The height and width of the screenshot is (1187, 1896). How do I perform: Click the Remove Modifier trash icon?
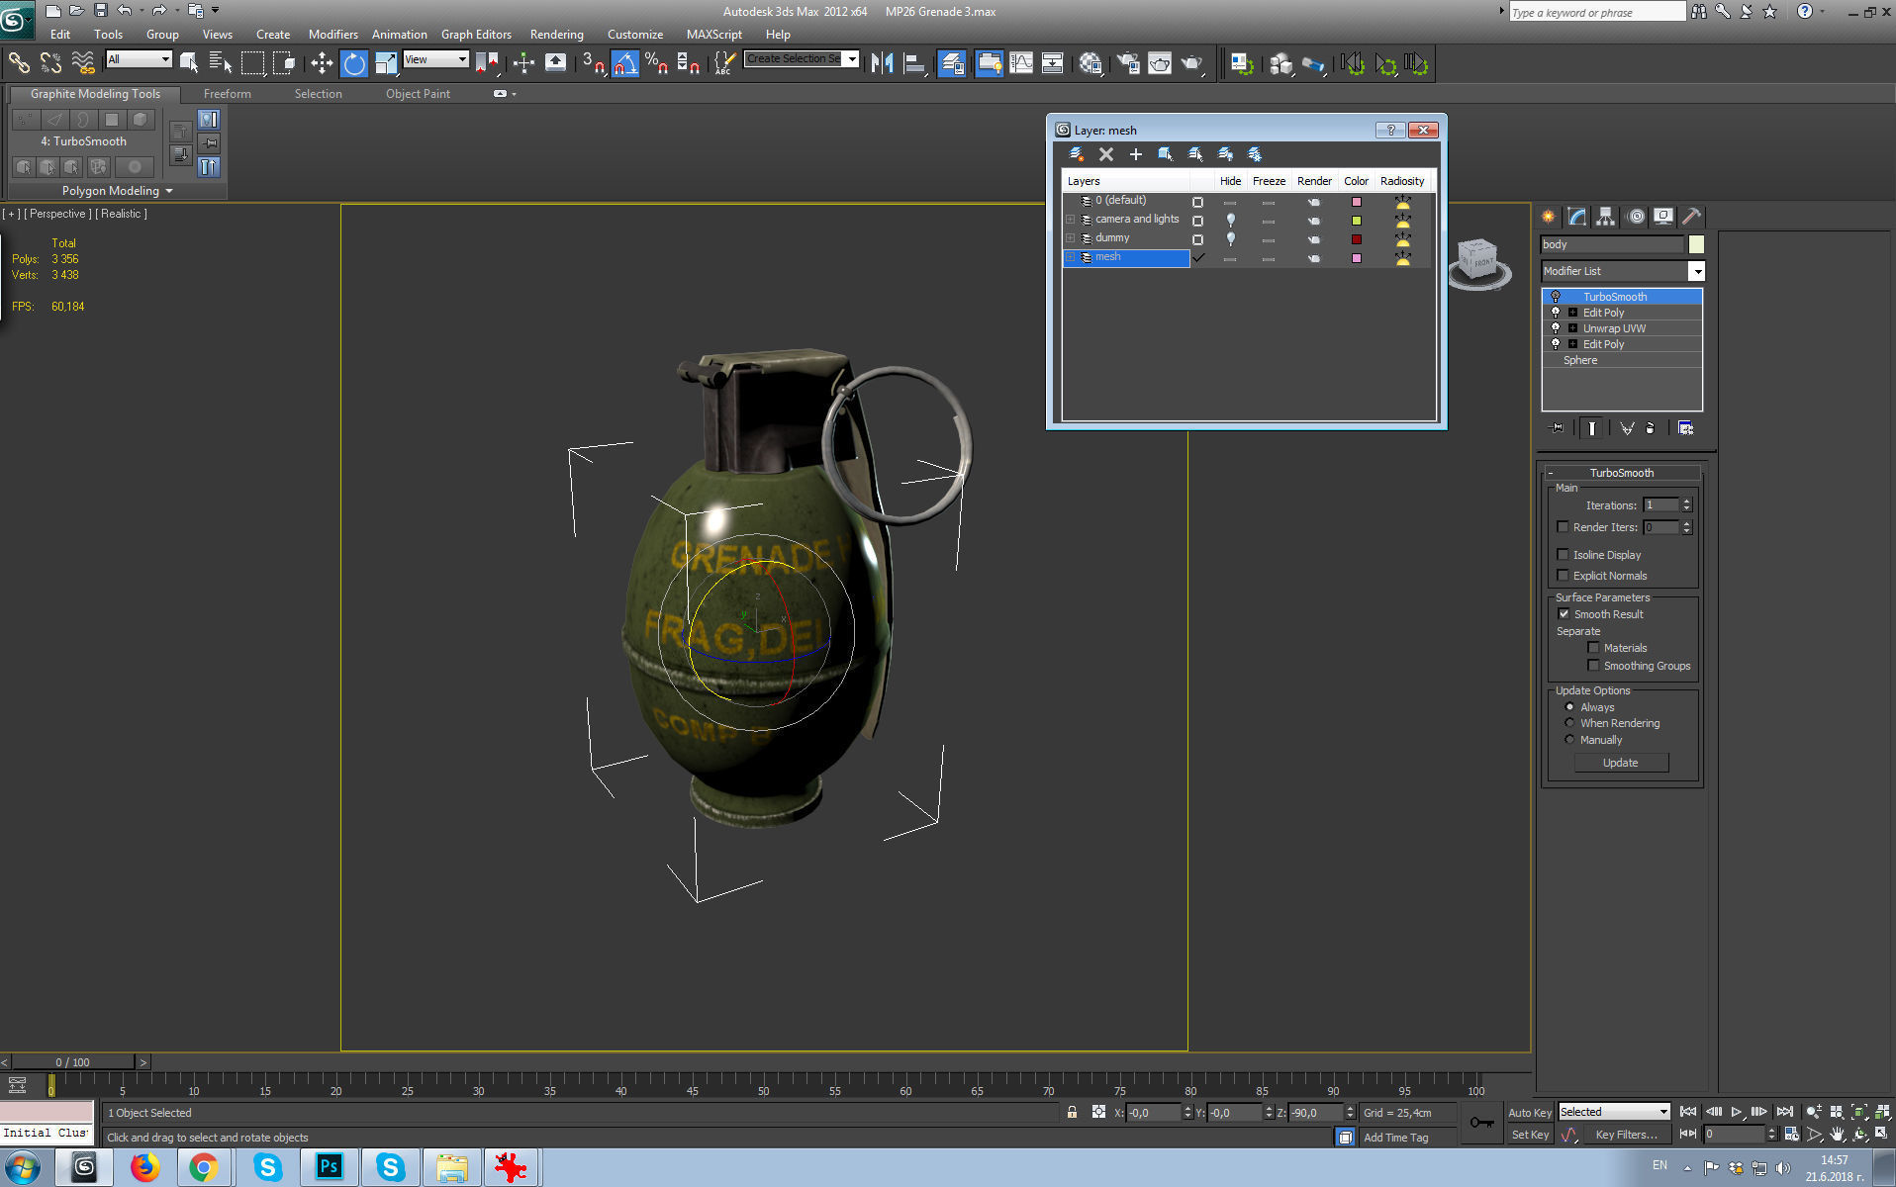pyautogui.click(x=1651, y=427)
